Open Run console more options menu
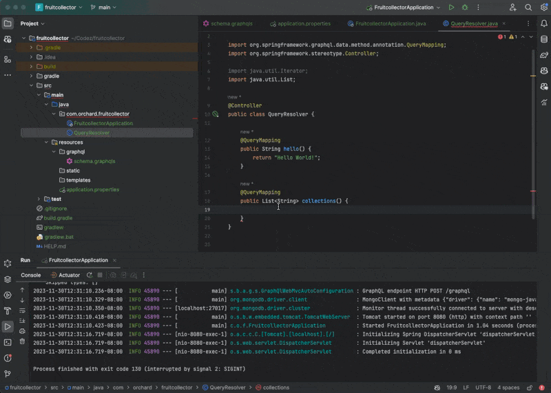 pyautogui.click(x=144, y=275)
